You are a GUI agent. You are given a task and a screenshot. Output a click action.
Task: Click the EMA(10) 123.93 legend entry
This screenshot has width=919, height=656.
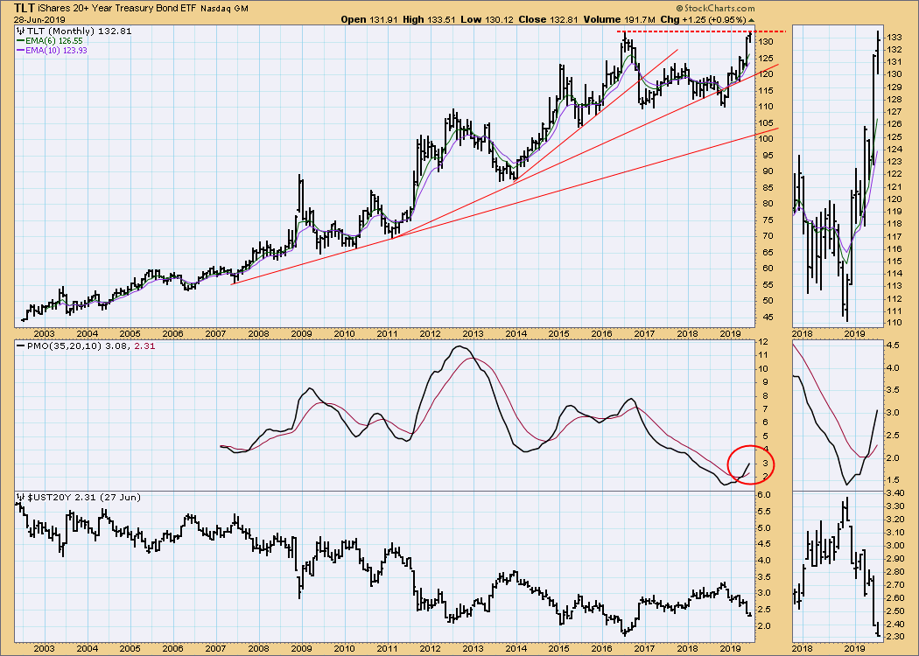(x=56, y=51)
